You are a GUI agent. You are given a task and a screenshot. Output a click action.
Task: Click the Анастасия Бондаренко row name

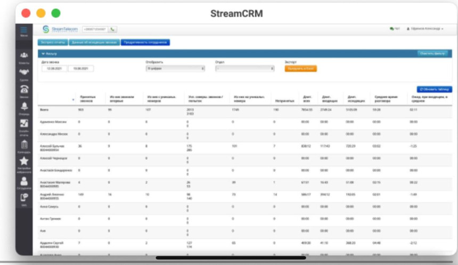pyautogui.click(x=56, y=170)
